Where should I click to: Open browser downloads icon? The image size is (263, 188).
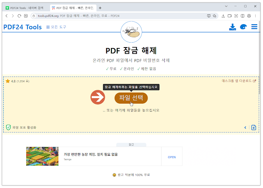click(x=223, y=16)
